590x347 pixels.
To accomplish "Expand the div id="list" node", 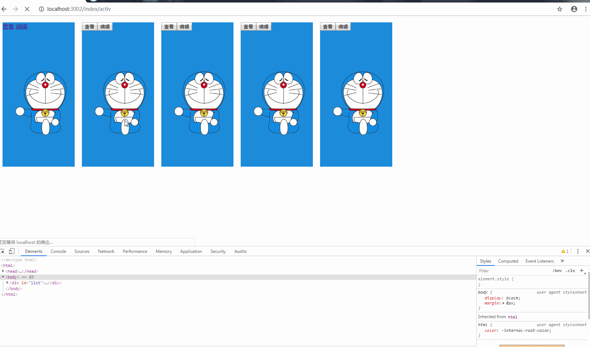I will coord(8,283).
